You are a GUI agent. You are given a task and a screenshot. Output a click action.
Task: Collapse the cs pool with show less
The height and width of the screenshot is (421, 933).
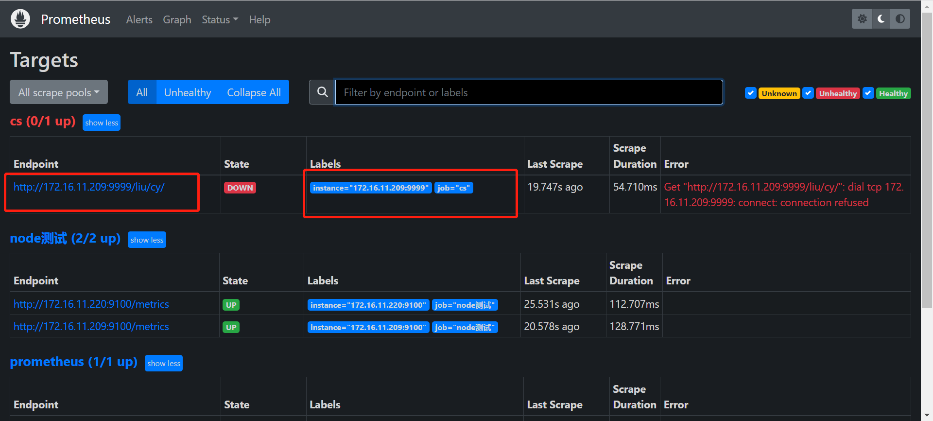coord(102,123)
